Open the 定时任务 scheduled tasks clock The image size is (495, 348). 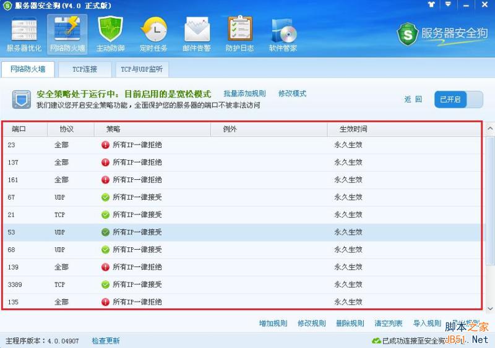click(x=153, y=34)
